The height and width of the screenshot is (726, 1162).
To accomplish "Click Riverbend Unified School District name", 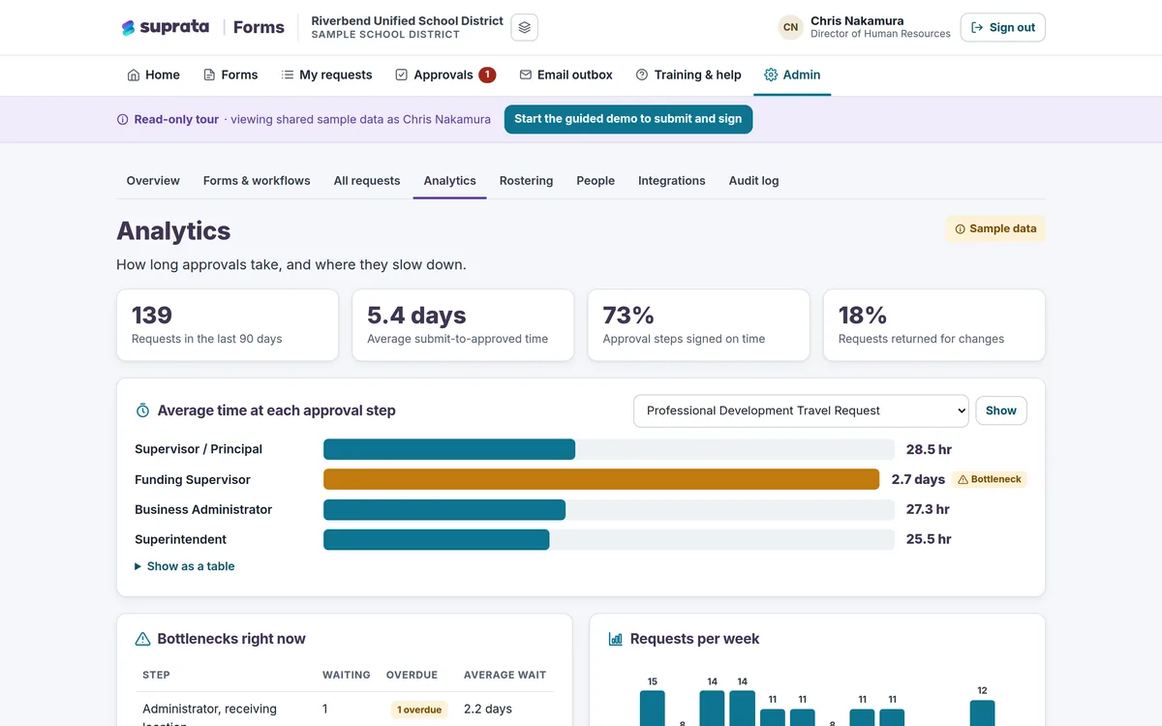I will [407, 20].
